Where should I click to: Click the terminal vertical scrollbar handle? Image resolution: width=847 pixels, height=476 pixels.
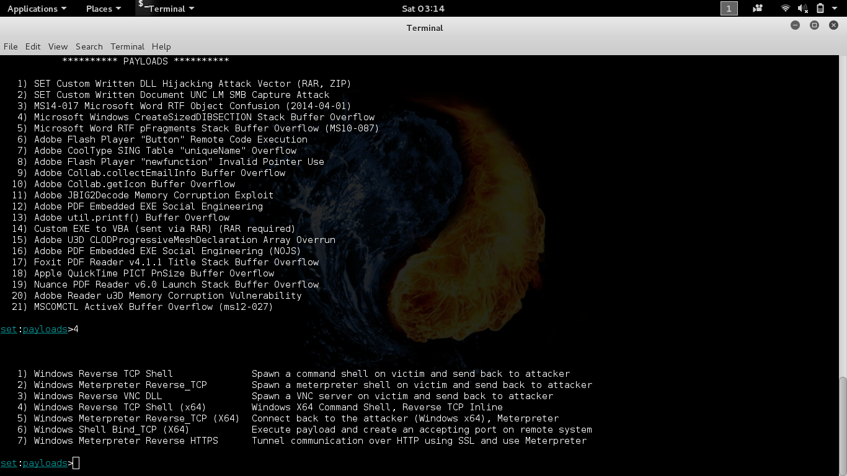point(843,426)
